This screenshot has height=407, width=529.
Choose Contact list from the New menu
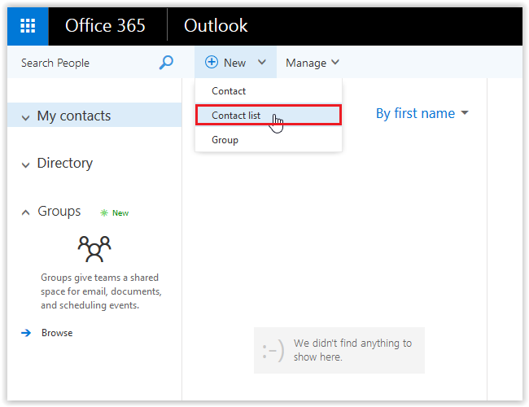[269, 116]
